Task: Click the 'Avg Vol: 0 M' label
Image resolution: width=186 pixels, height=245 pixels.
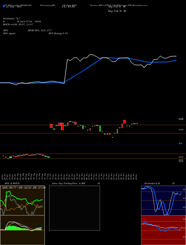Action: 117,7
